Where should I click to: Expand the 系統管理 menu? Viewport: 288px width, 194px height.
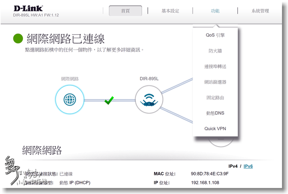coord(260,11)
